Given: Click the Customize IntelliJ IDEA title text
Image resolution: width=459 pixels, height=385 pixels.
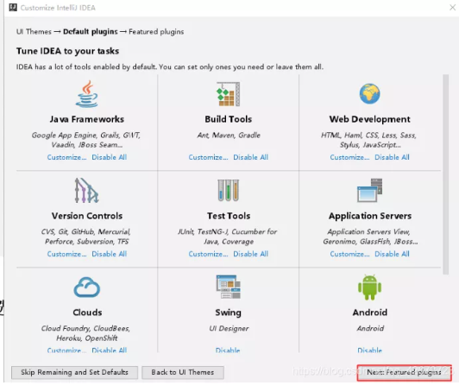Looking at the screenshot, I should pyautogui.click(x=58, y=8).
